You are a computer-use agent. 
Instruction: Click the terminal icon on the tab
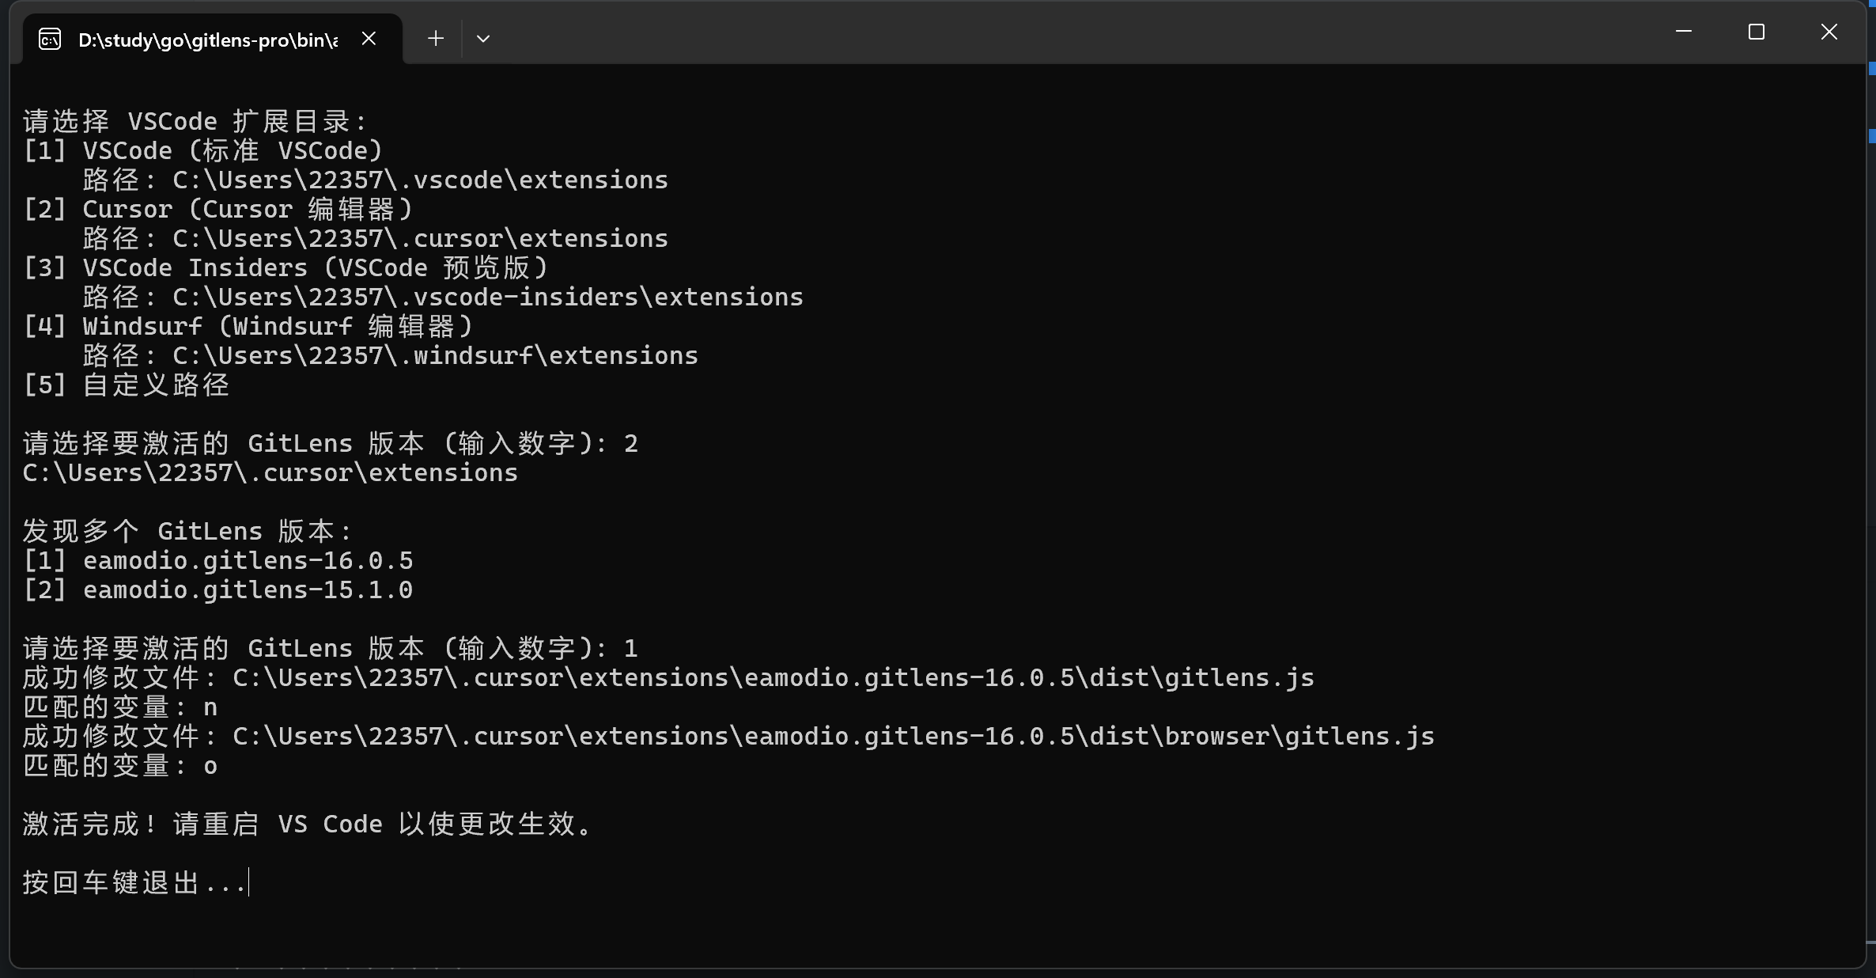click(50, 39)
